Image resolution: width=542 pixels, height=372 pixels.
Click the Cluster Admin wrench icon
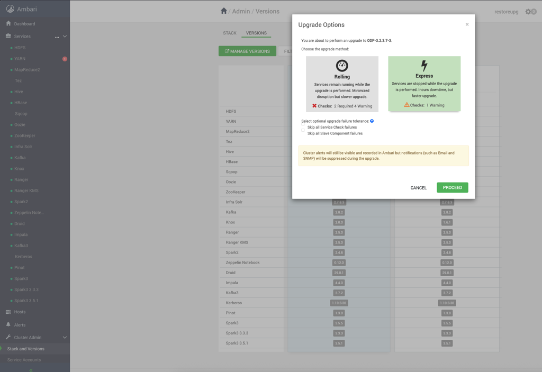(8, 337)
